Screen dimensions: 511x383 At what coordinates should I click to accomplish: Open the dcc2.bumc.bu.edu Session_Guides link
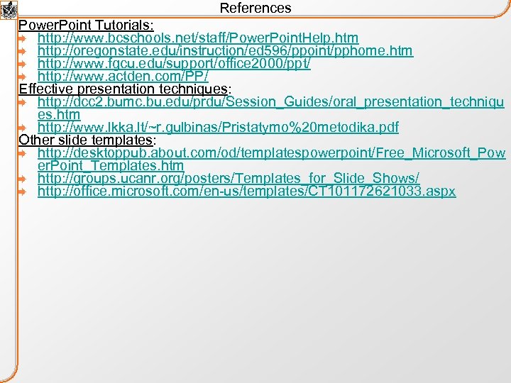[x=271, y=108]
